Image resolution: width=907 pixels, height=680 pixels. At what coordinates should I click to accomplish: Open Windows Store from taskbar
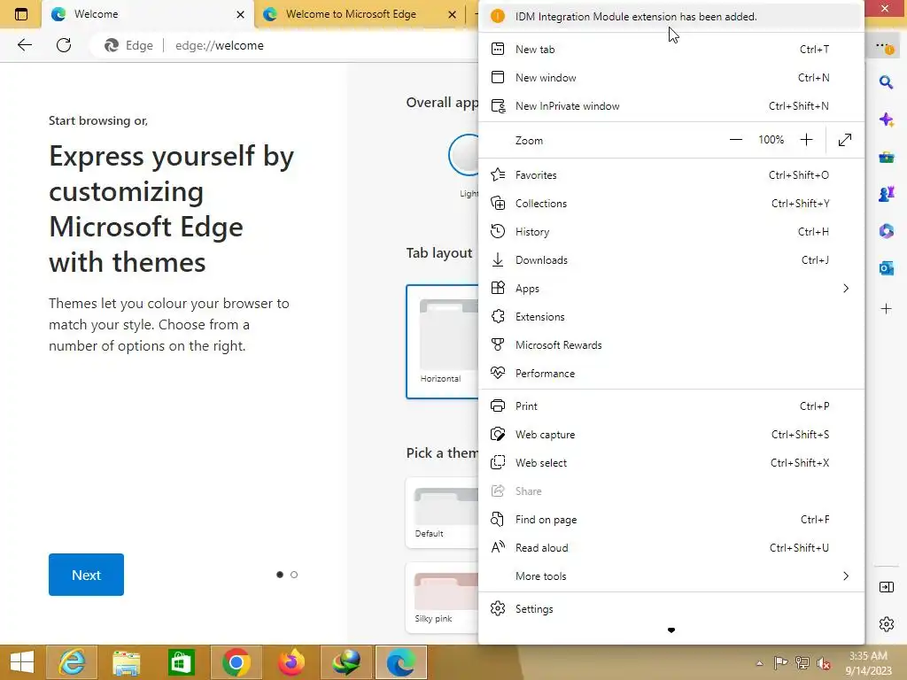(181, 662)
